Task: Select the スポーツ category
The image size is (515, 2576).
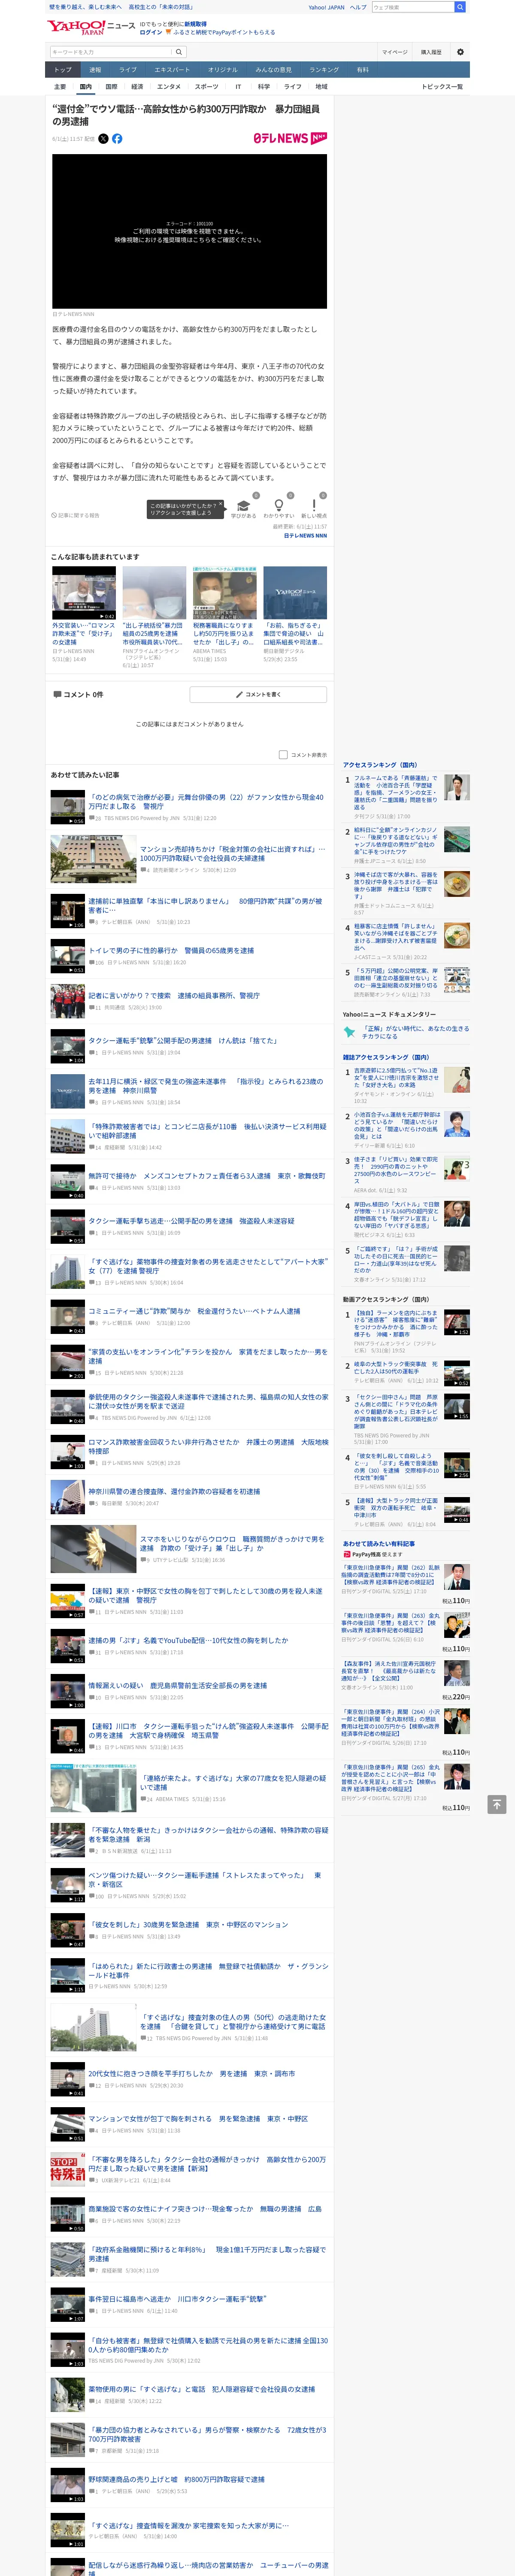Action: [207, 87]
